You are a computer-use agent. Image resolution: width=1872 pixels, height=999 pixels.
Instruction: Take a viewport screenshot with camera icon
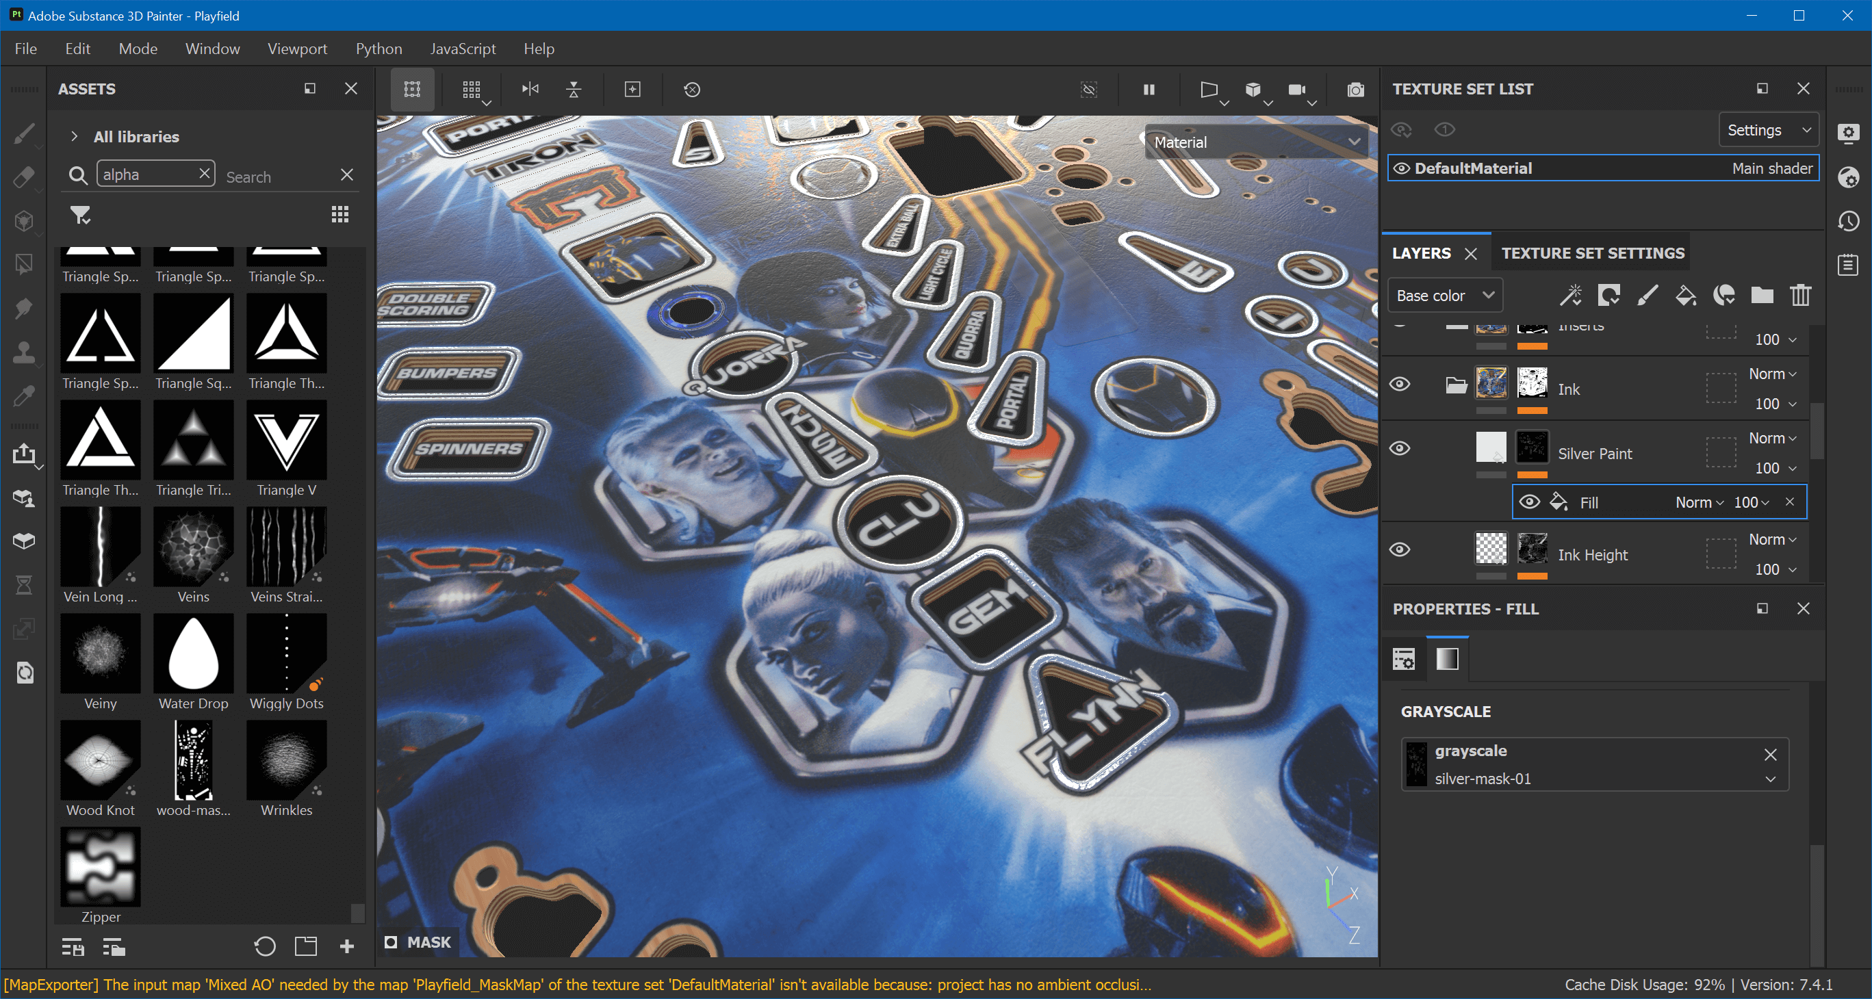pyautogui.click(x=1355, y=90)
